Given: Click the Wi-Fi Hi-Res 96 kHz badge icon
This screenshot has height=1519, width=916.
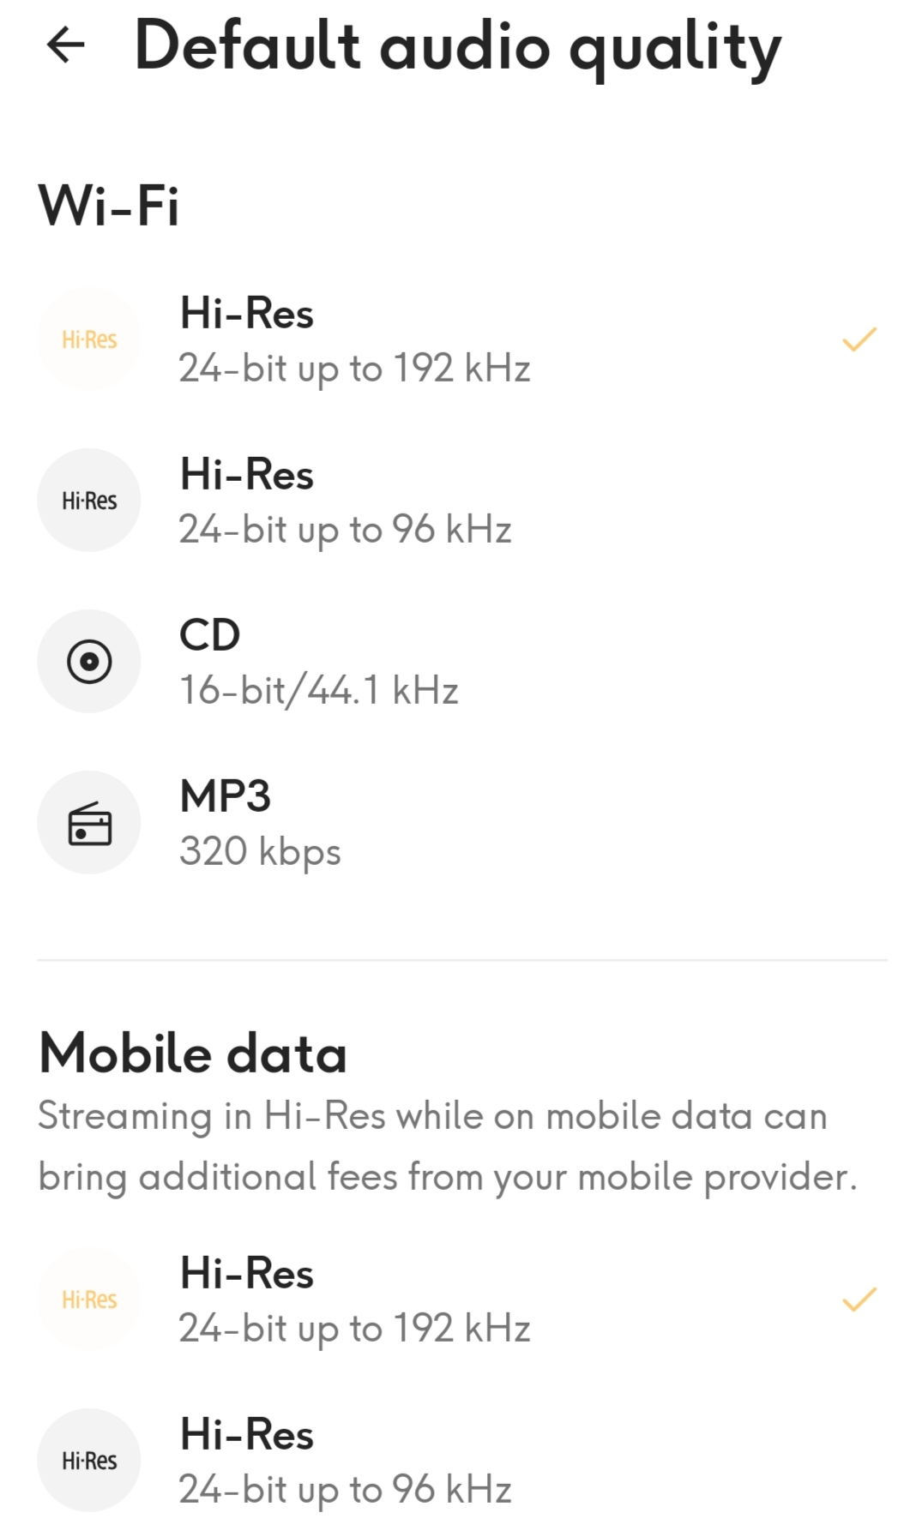Looking at the screenshot, I should pos(89,501).
